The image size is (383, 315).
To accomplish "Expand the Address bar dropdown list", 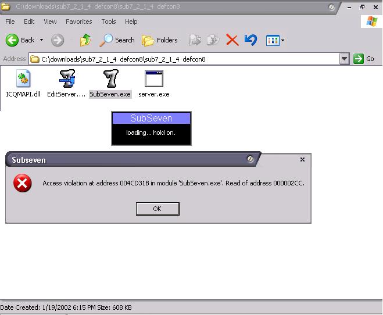I will [344, 59].
